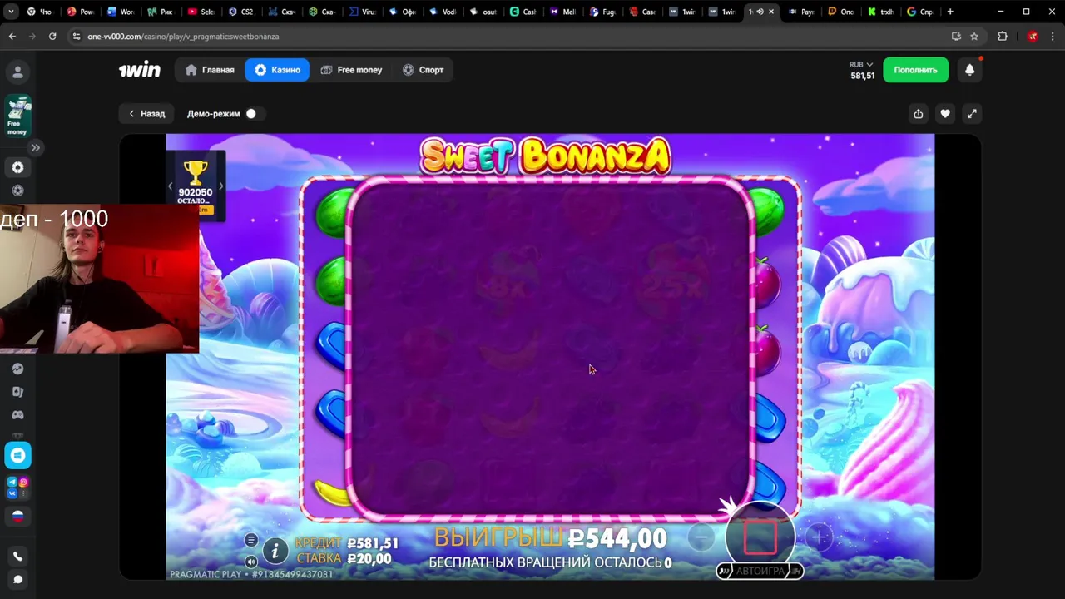This screenshot has height=599, width=1065.
Task: View site information icon in address bar
Action: pyautogui.click(x=77, y=37)
